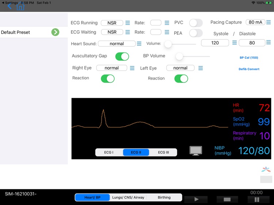
Task: Open list icon for ECG Waiting Rate
Action: [167, 32]
